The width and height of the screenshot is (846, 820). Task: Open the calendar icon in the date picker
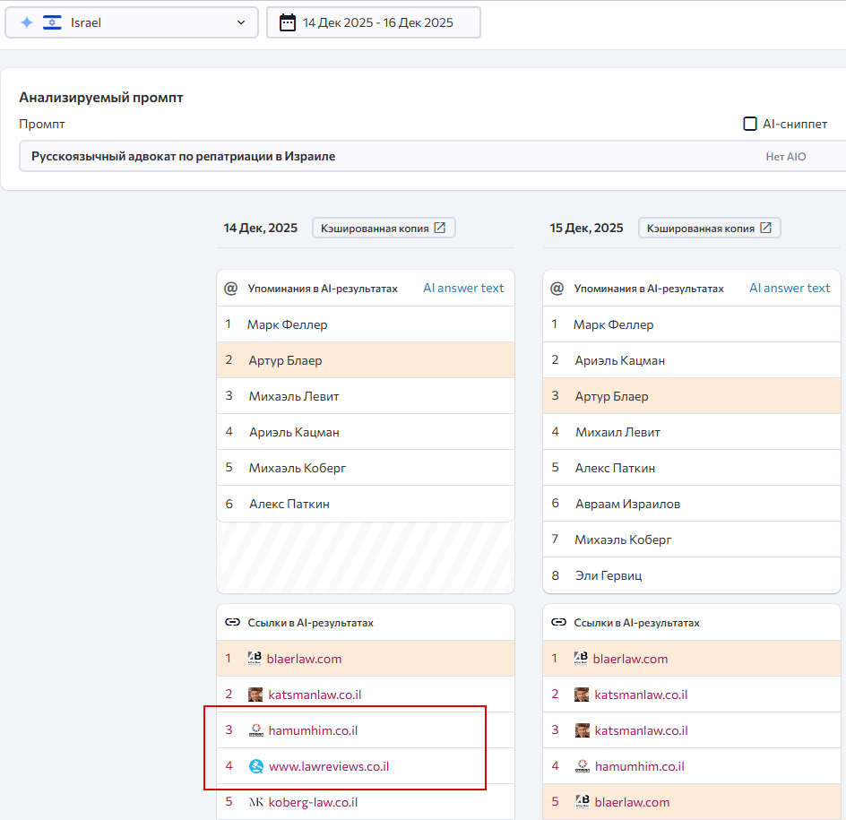[286, 22]
